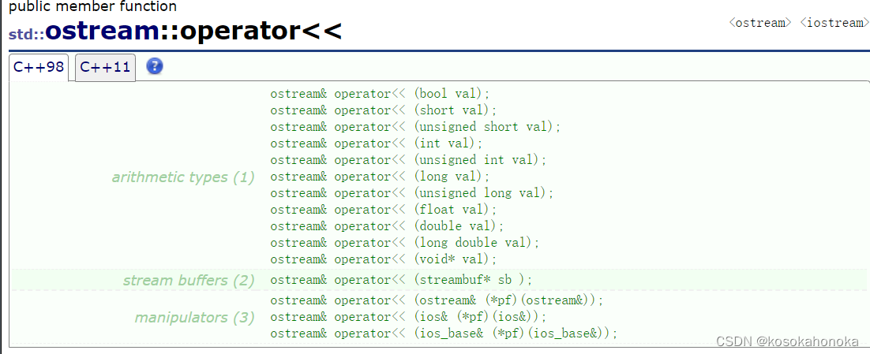
Task: Click the stream buffers (2) label
Action: point(189,281)
